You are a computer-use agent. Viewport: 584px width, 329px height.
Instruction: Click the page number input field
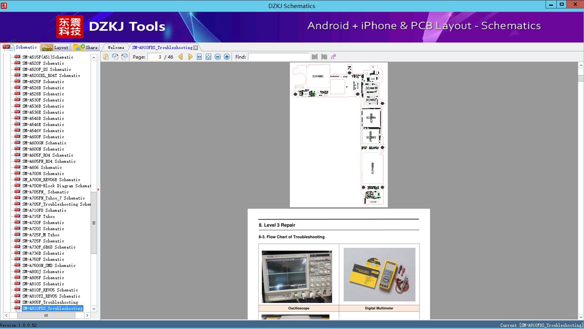(x=155, y=57)
